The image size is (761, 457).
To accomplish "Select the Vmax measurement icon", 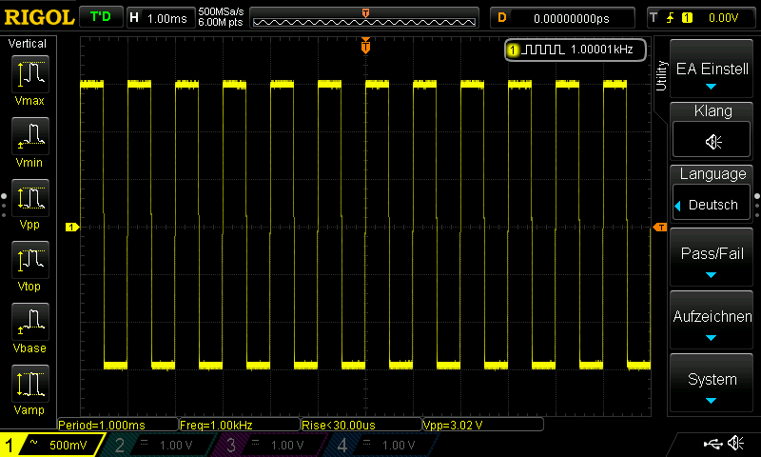I will [x=29, y=73].
